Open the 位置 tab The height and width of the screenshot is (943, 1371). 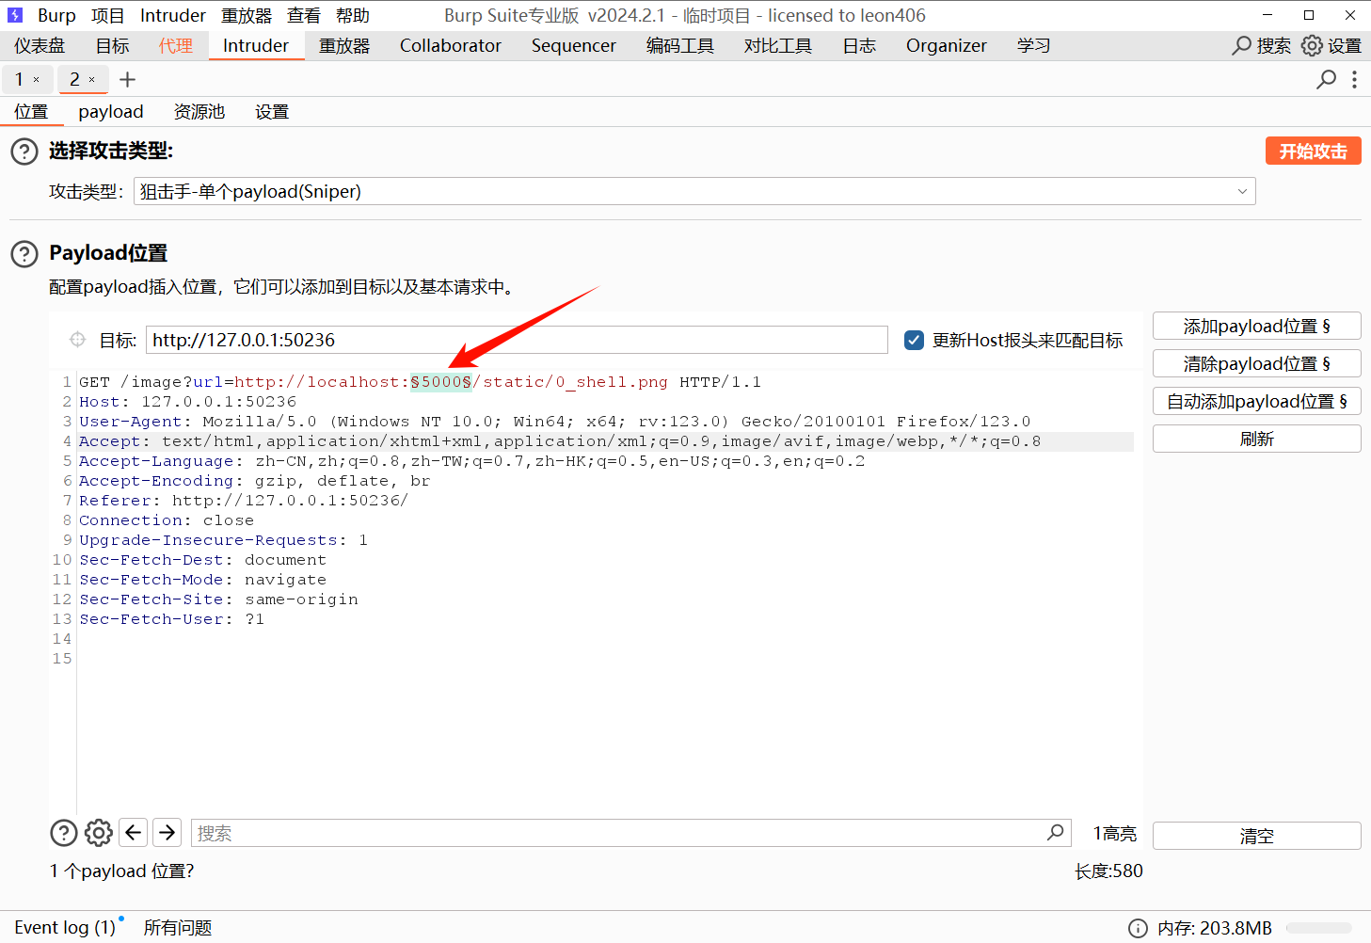31,111
